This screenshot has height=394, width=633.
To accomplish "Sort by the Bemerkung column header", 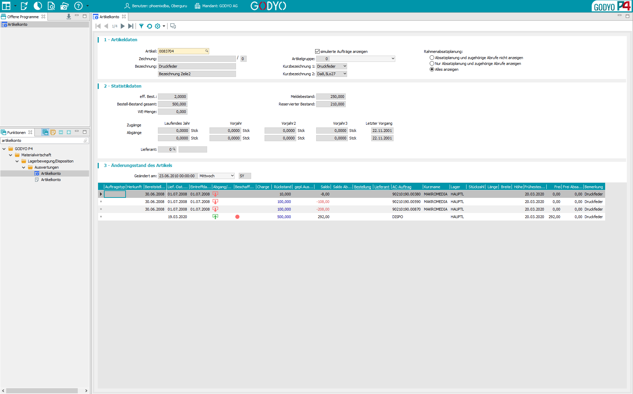I will [594, 187].
